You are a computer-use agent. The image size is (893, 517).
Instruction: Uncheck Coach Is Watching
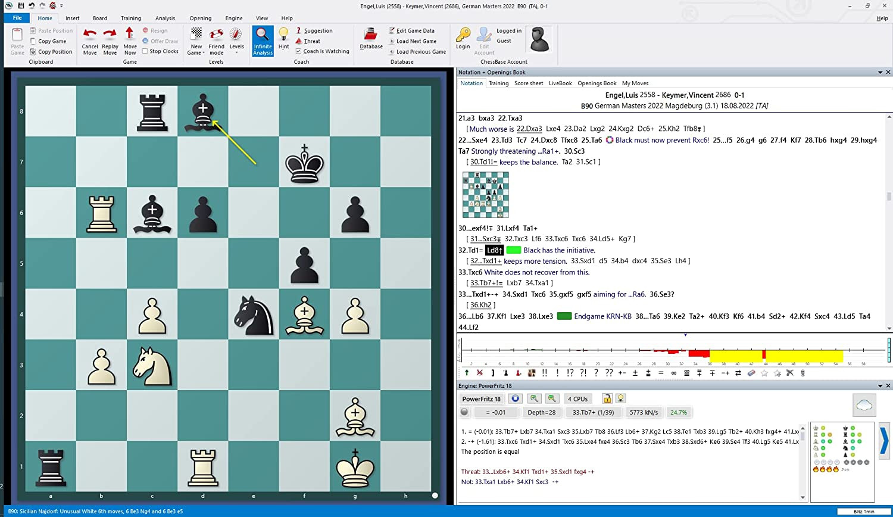coord(299,51)
